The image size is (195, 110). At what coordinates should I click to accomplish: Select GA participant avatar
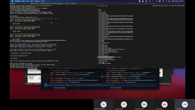[165, 105]
